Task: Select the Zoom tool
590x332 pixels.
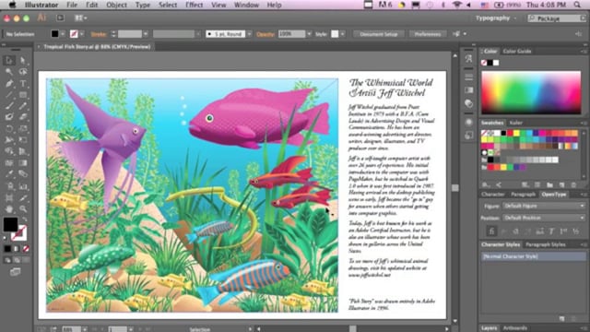Action: pyautogui.click(x=23, y=209)
